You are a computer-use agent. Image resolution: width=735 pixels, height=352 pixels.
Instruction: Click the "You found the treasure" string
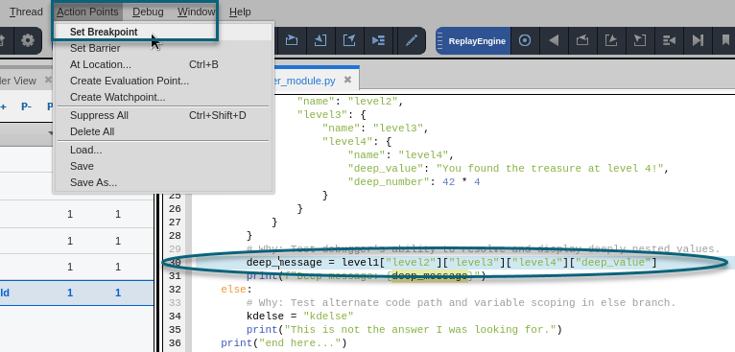551,168
